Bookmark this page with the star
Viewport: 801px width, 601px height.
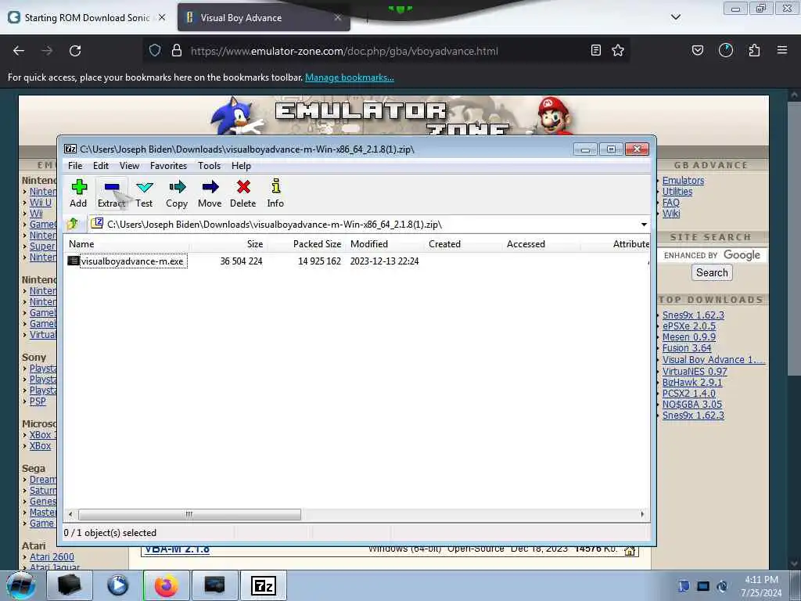pos(618,50)
